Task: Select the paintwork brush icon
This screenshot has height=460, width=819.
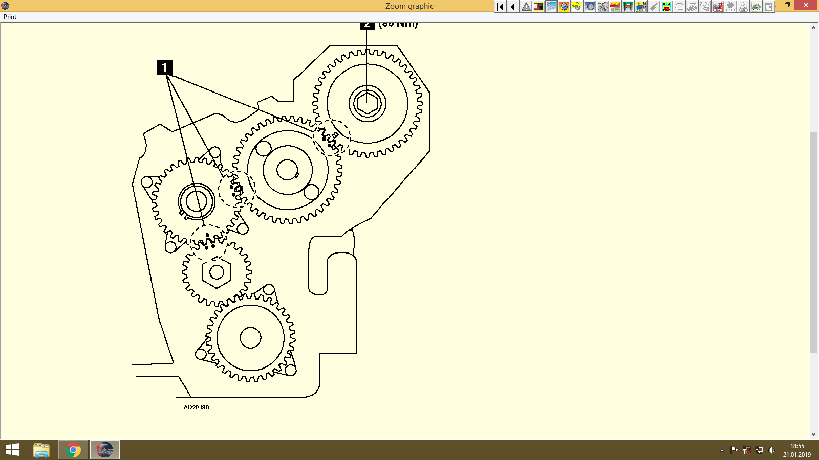Action: click(x=653, y=7)
